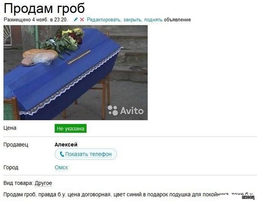Click the green Не указана price badge
The image size is (257, 202).
pyautogui.click(x=71, y=129)
